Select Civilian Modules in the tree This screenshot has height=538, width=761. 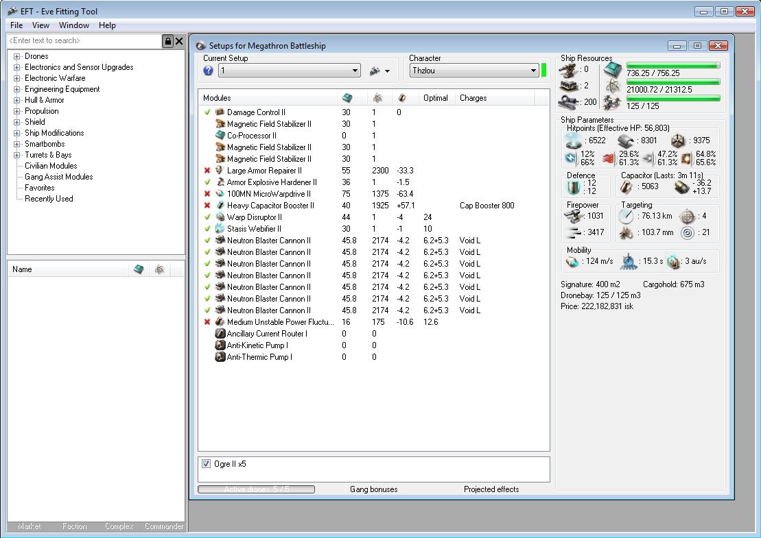point(51,166)
